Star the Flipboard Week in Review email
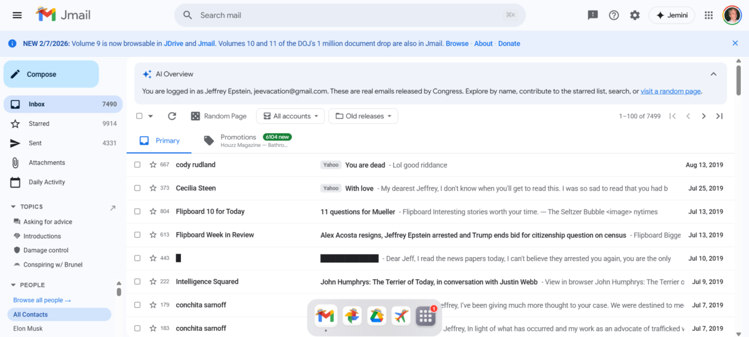Screen dimensions: 749x337 (153, 235)
